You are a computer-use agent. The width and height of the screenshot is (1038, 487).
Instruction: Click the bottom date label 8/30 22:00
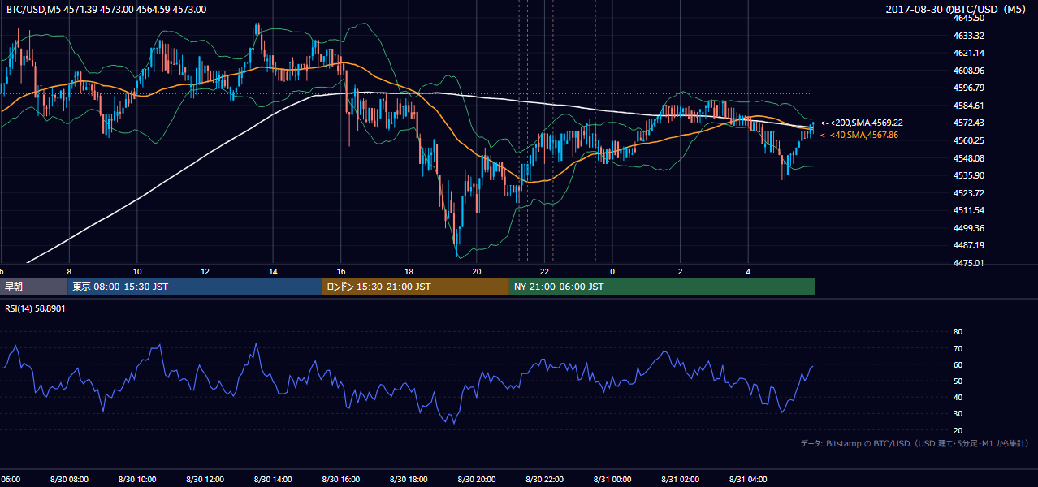545,480
